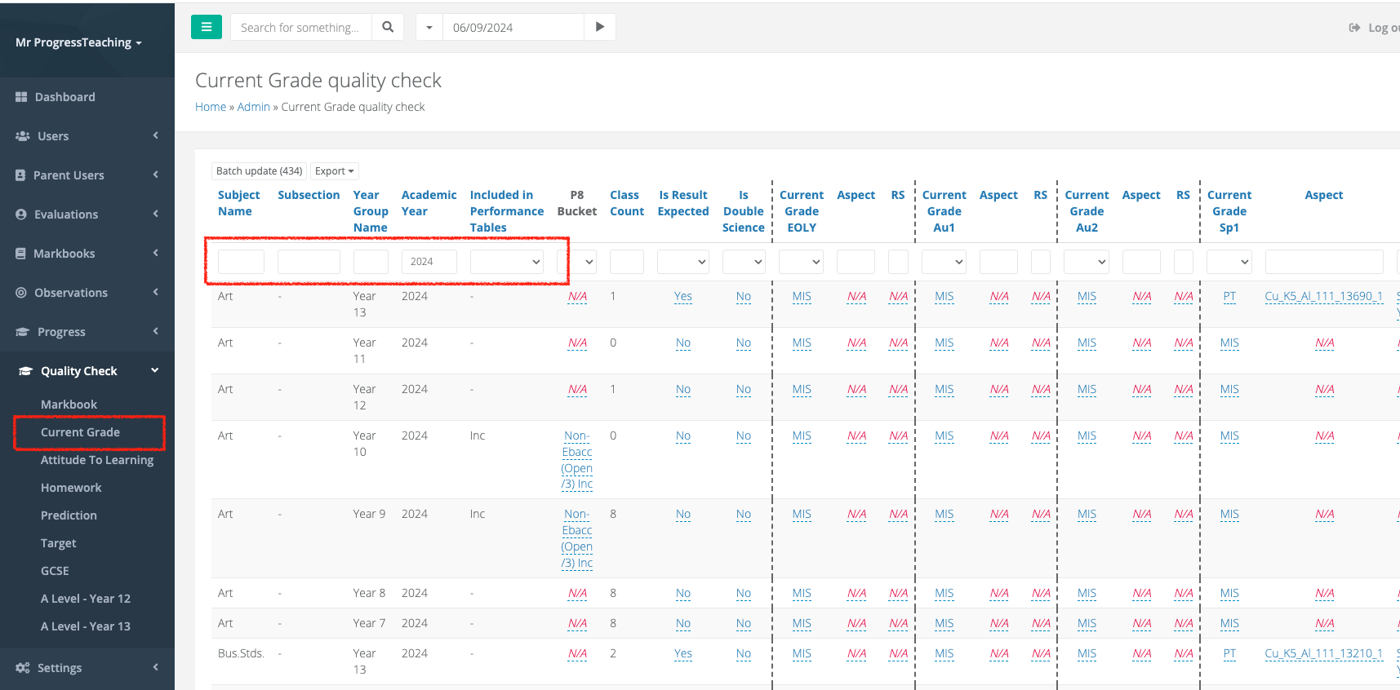Open Is Result Expected filter dropdown

coord(683,262)
